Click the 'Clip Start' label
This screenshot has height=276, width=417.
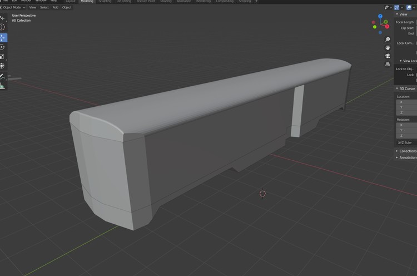tap(407, 28)
